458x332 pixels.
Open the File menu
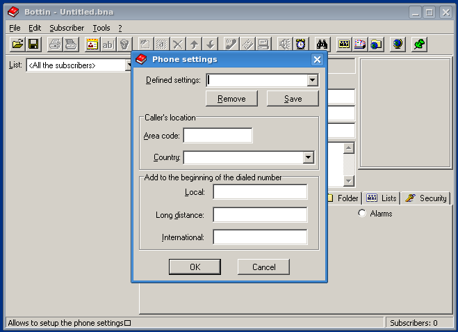click(x=15, y=28)
